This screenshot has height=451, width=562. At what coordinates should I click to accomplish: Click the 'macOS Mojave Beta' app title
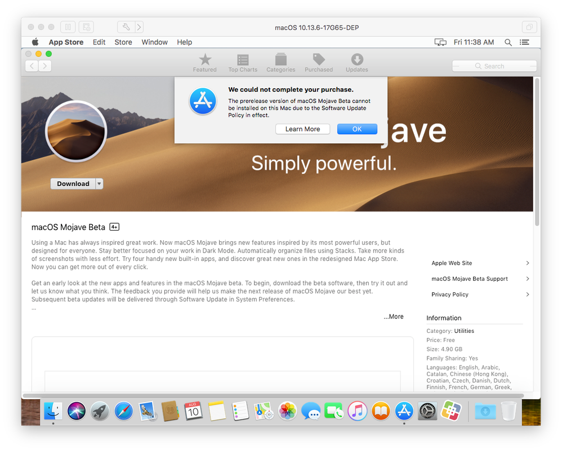(x=68, y=227)
